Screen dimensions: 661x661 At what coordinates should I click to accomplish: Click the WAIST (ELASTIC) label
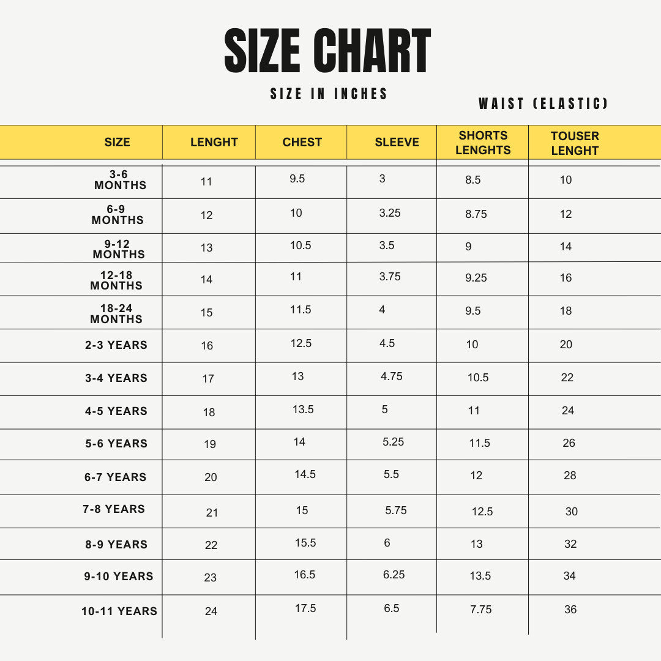[x=543, y=103]
